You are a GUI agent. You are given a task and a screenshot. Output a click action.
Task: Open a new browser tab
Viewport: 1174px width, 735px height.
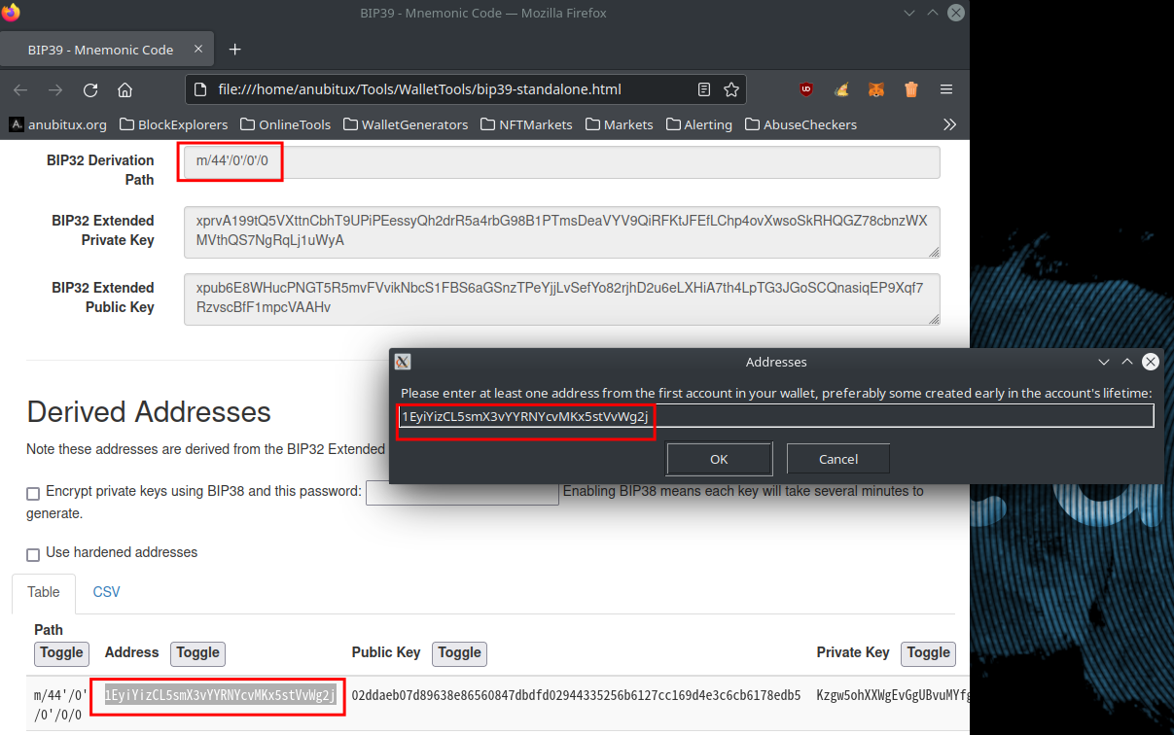pos(234,50)
